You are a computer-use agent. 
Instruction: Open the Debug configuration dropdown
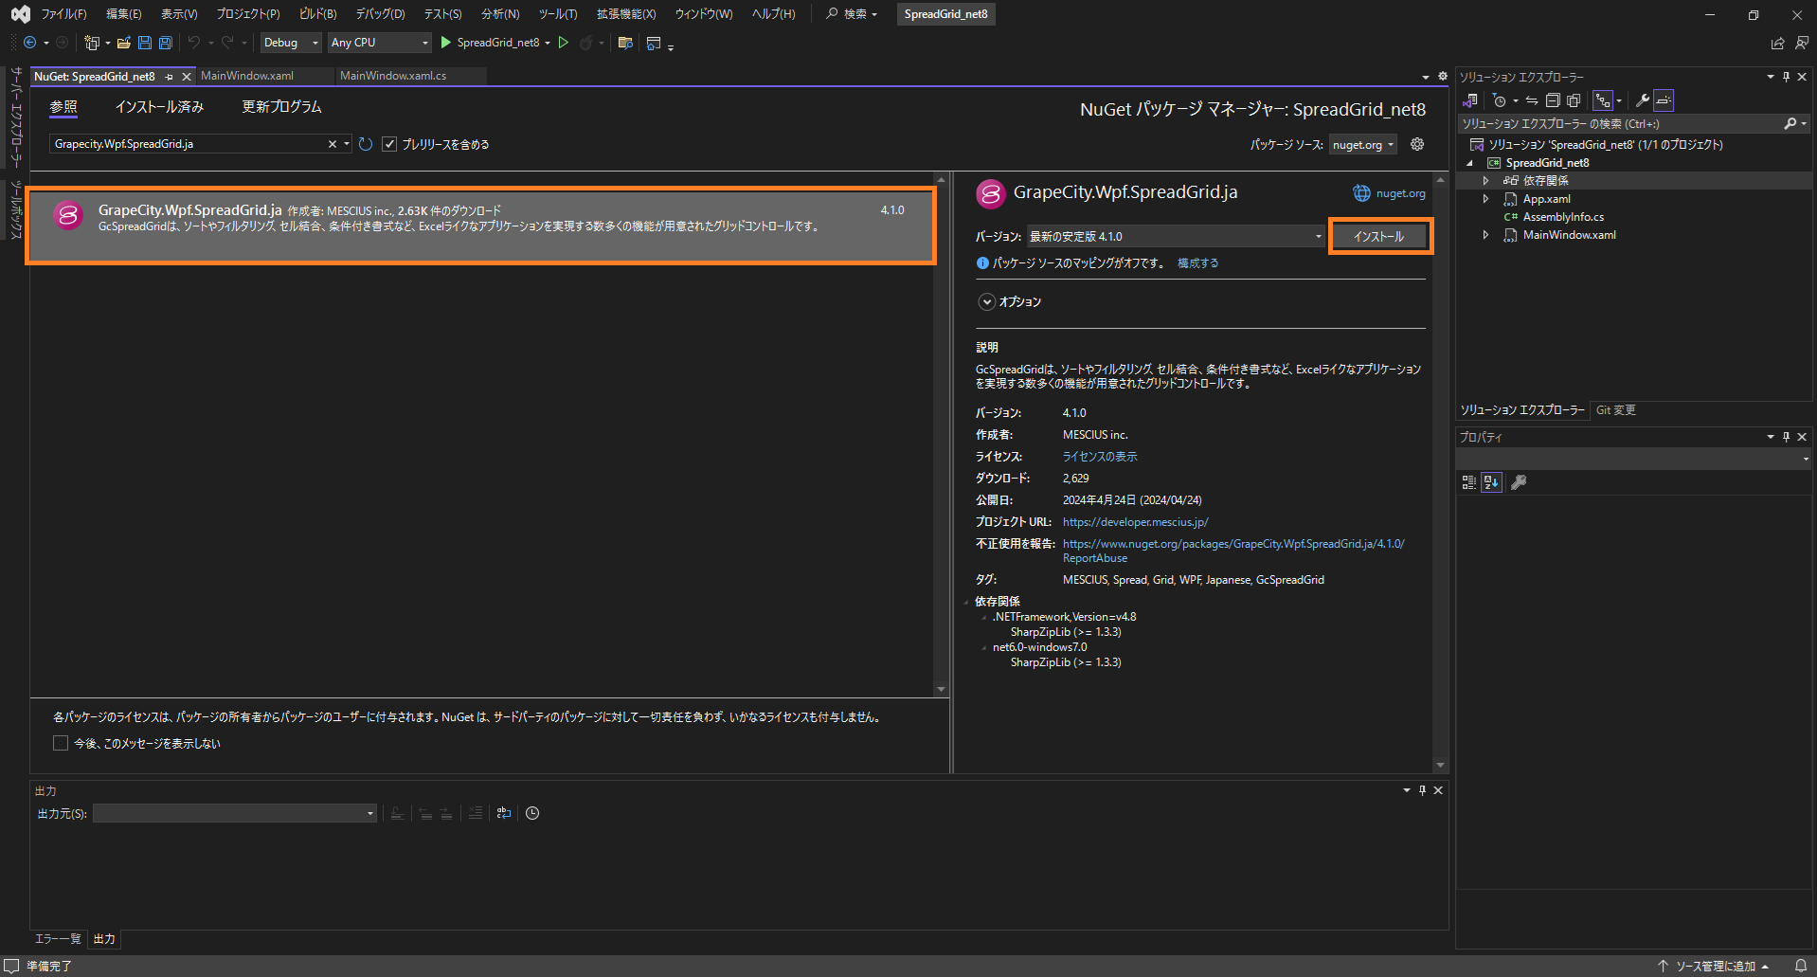291,43
